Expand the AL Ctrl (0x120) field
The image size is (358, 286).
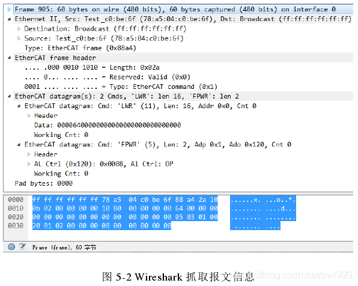(29, 164)
